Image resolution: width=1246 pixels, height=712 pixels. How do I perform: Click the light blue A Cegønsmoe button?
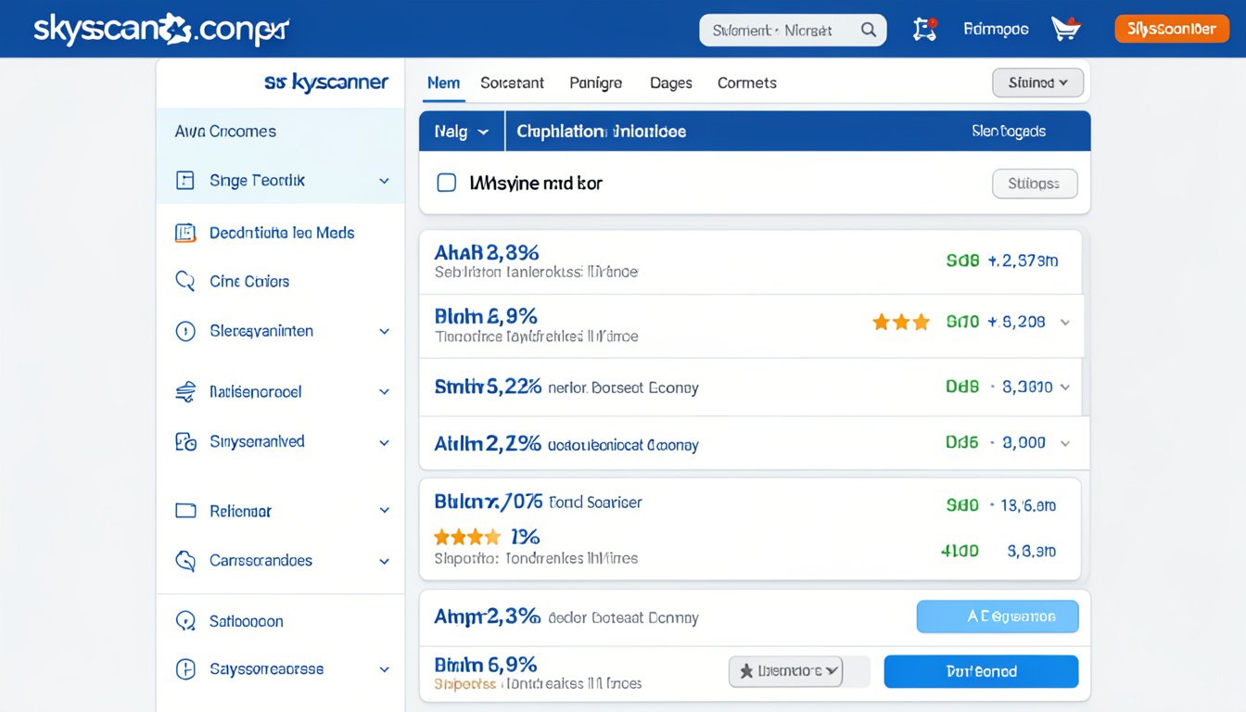998,617
